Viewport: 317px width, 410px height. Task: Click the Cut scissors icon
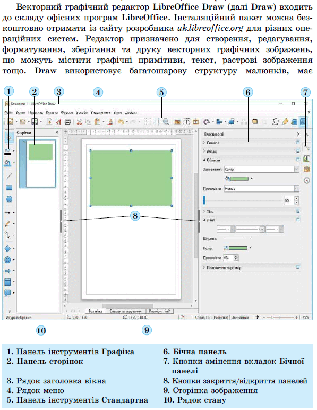(x=79, y=122)
